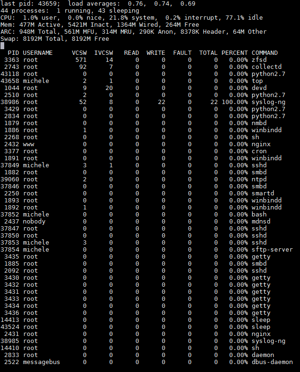
Task: Click the READ column header
Action: [132, 52]
